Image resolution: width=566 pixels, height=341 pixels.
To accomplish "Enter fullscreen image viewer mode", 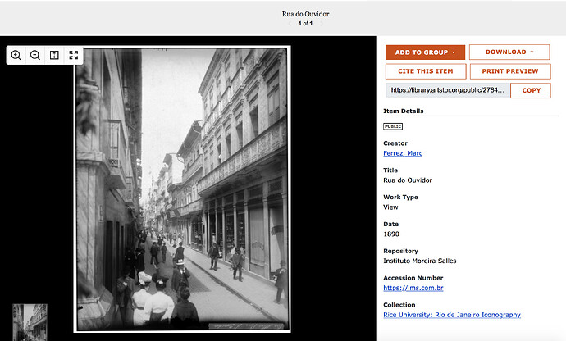I will pyautogui.click(x=74, y=55).
